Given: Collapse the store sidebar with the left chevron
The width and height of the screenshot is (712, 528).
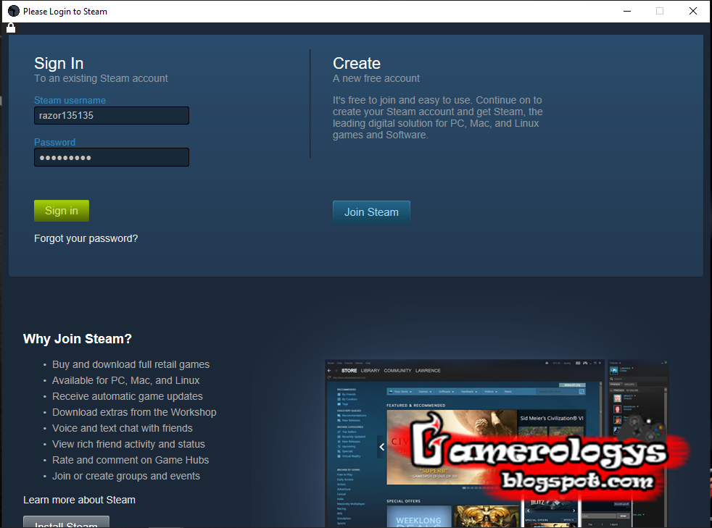Looking at the screenshot, I should pos(382,447).
